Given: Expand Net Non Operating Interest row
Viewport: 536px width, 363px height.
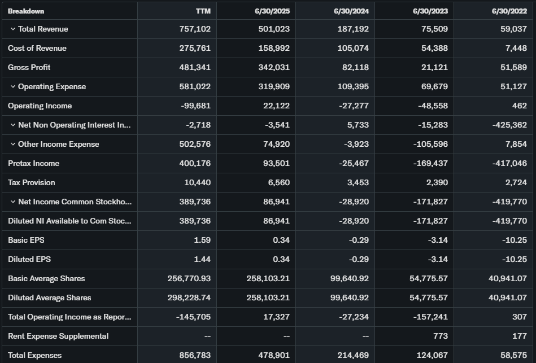Looking at the screenshot, I should tap(13, 125).
